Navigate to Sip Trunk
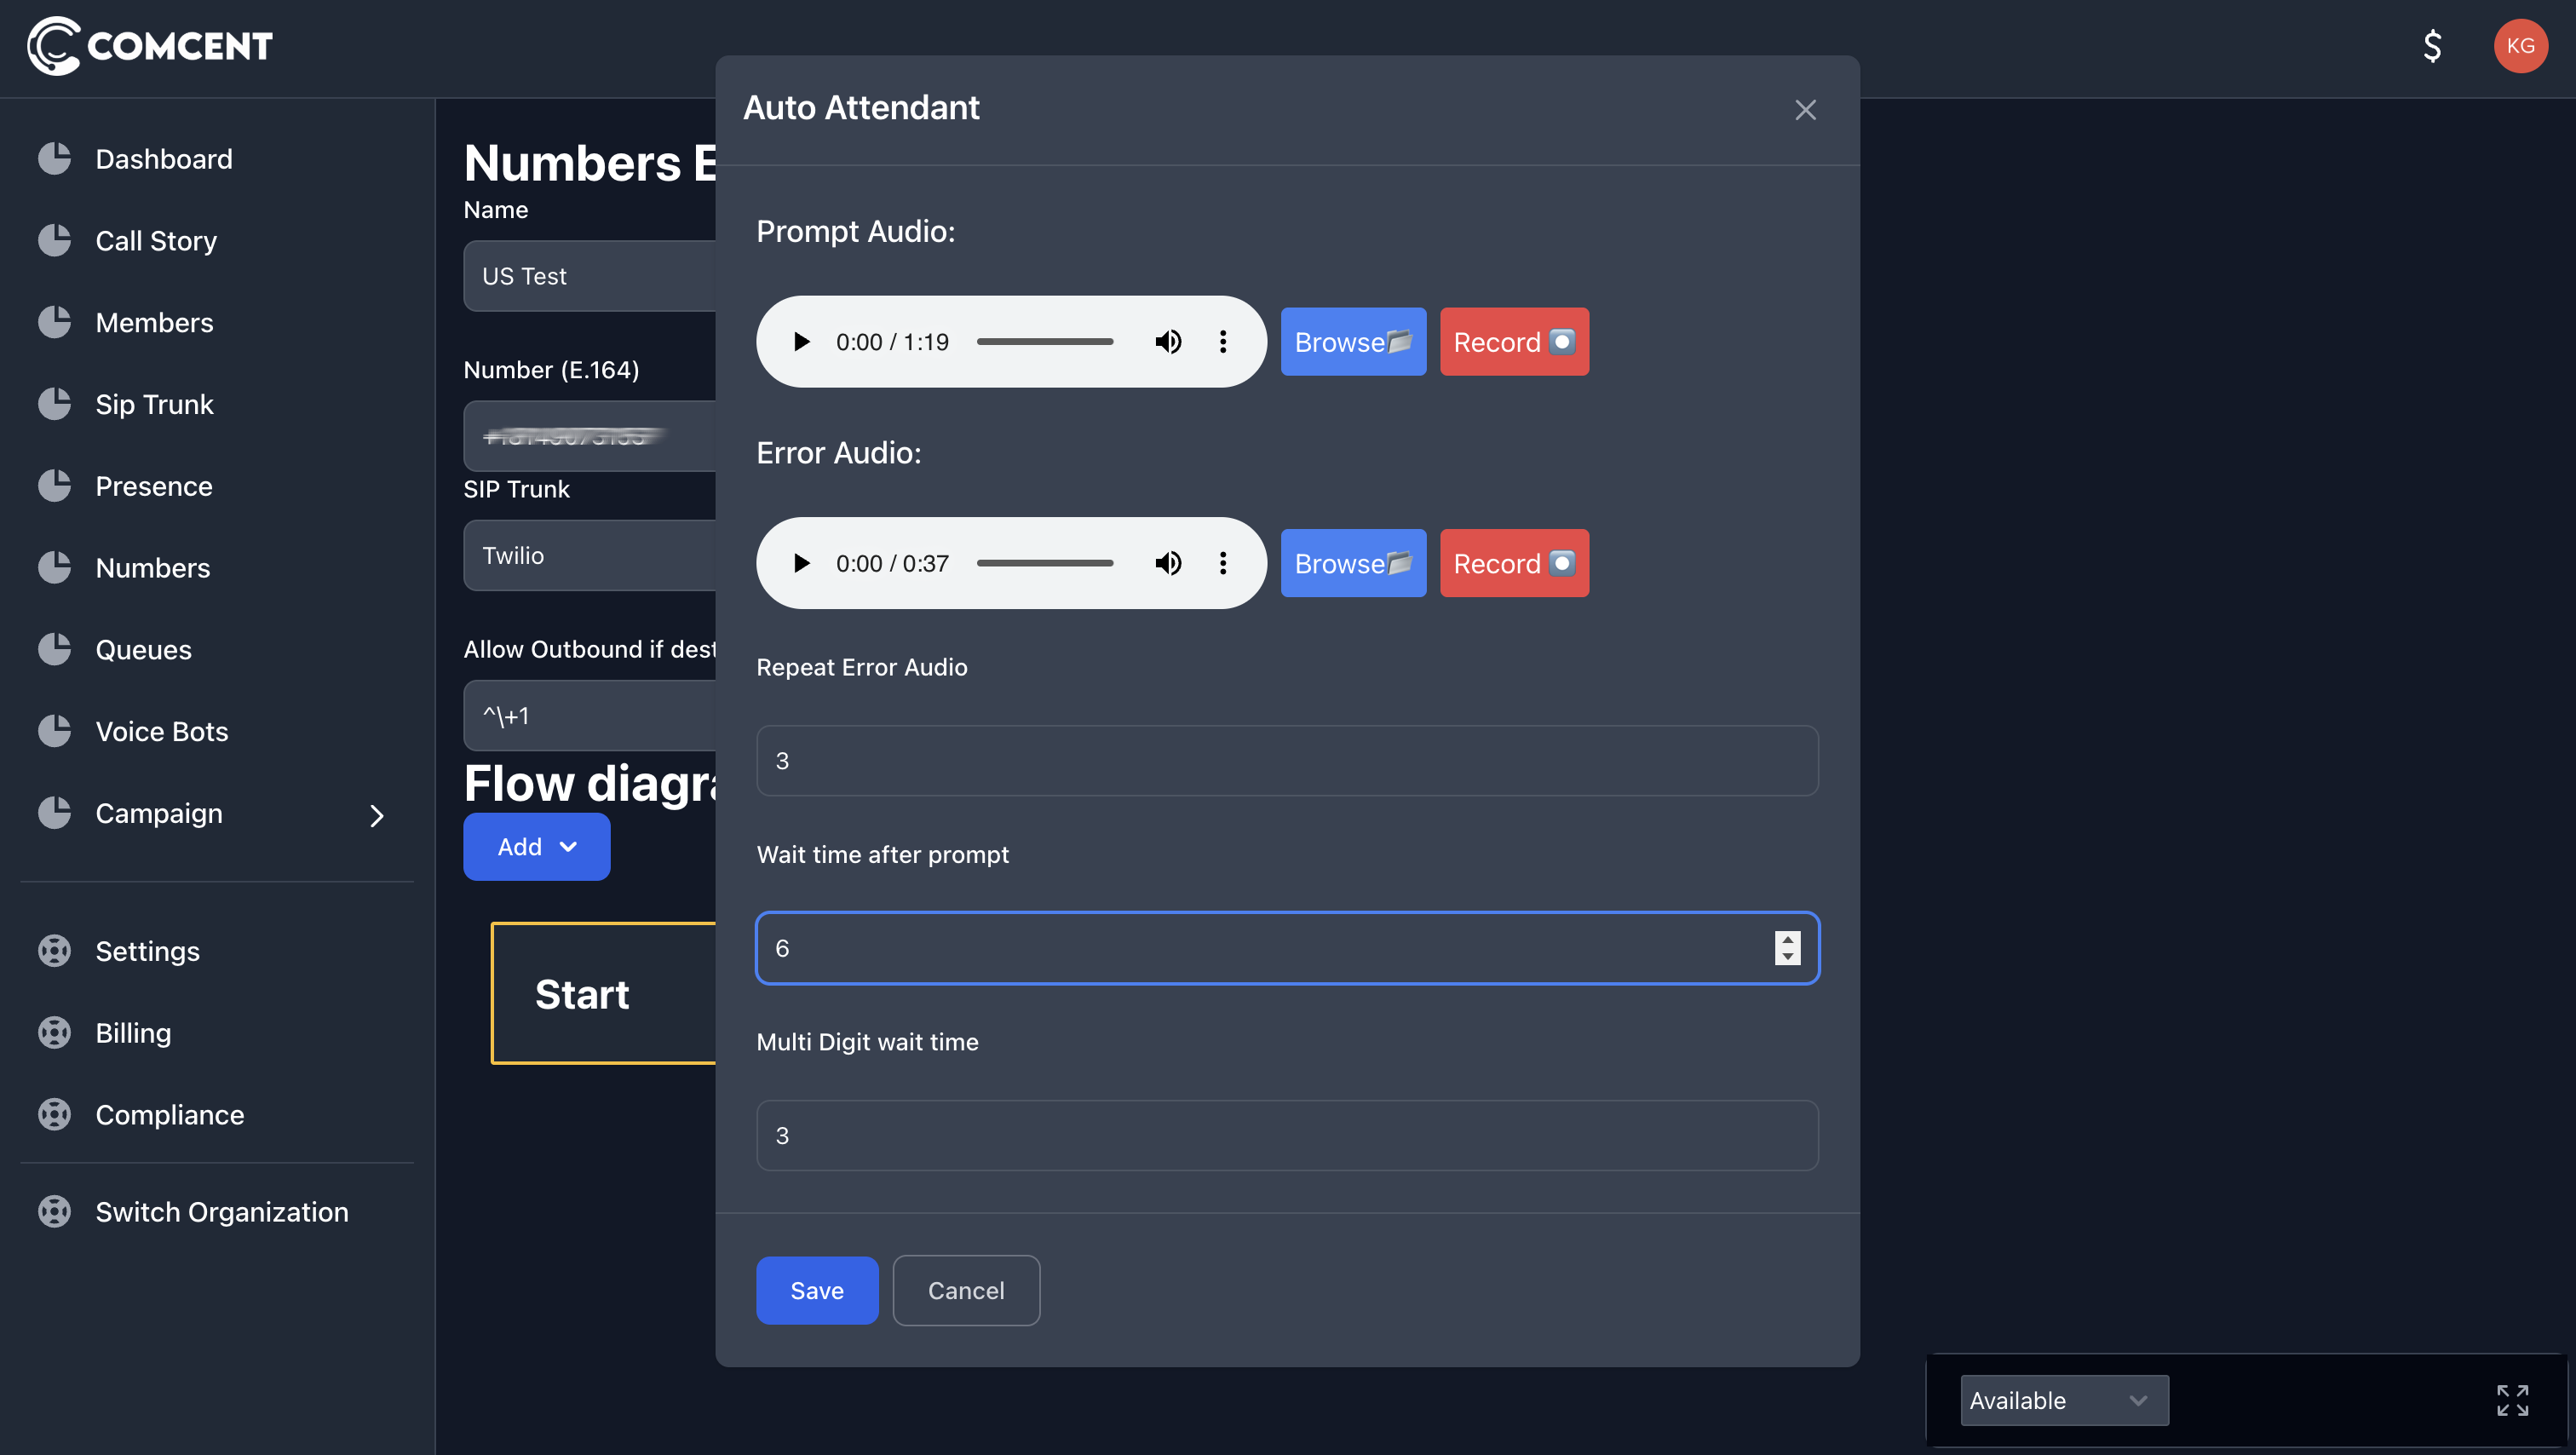Viewport: 2576px width, 1455px height. pyautogui.click(x=154, y=404)
